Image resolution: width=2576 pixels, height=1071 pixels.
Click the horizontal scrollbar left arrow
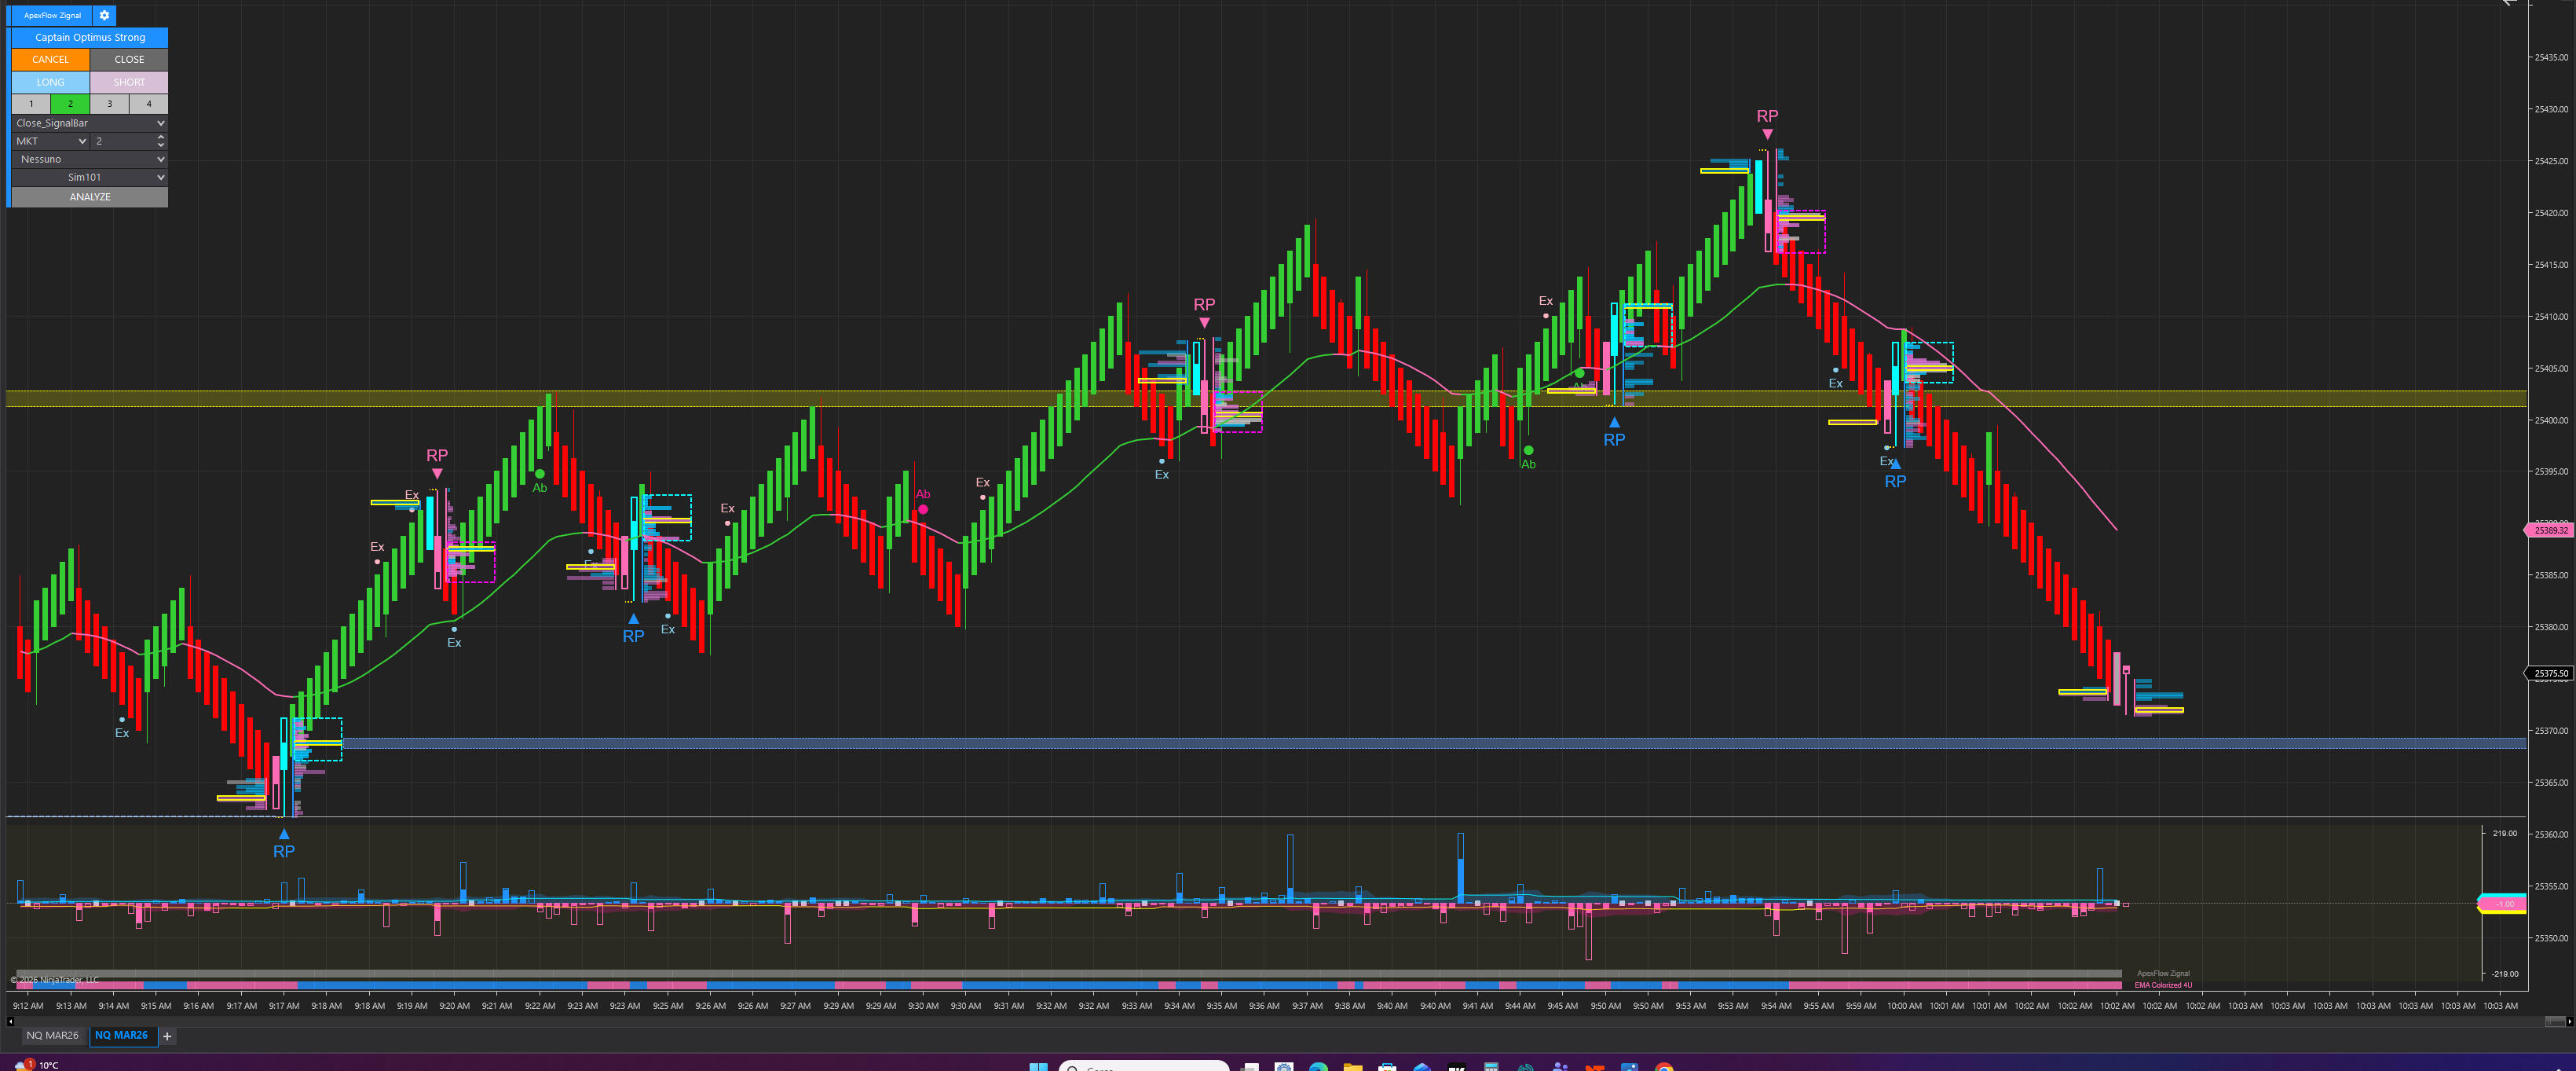click(10, 1021)
